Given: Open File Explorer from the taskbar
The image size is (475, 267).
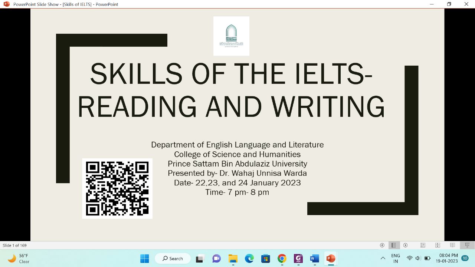Looking at the screenshot, I should 233,258.
